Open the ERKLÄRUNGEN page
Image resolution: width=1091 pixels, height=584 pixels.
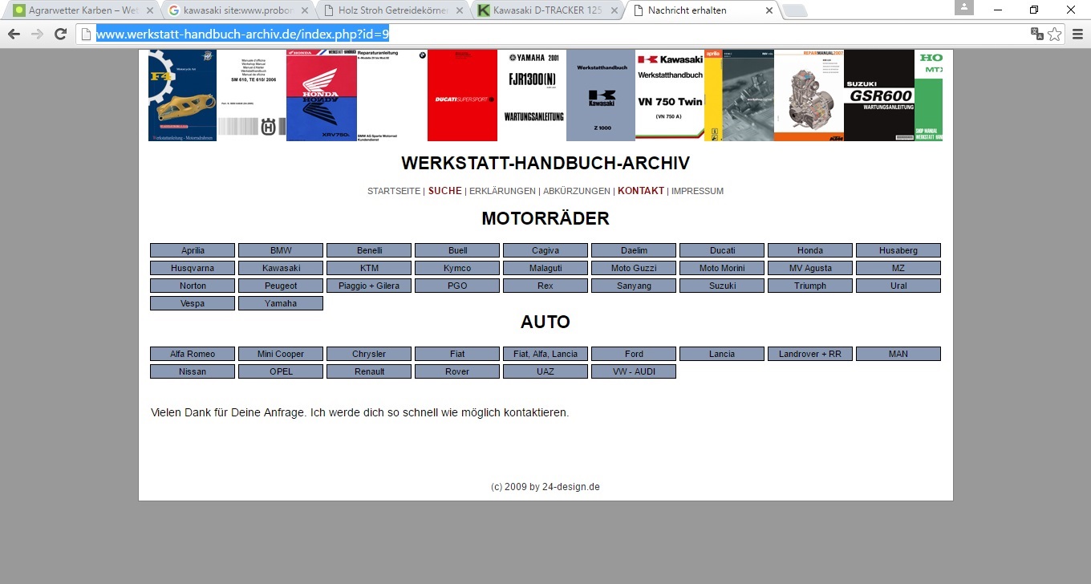pos(502,191)
